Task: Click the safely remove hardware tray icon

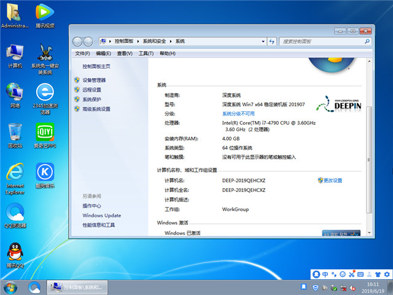Action: click(334, 288)
